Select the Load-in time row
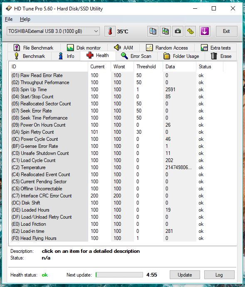 (117, 231)
